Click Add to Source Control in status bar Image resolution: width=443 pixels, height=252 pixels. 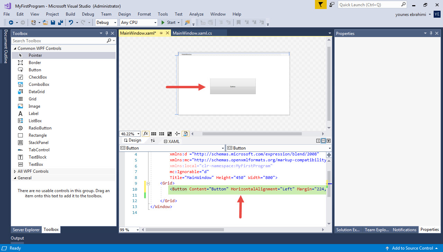[413, 248]
